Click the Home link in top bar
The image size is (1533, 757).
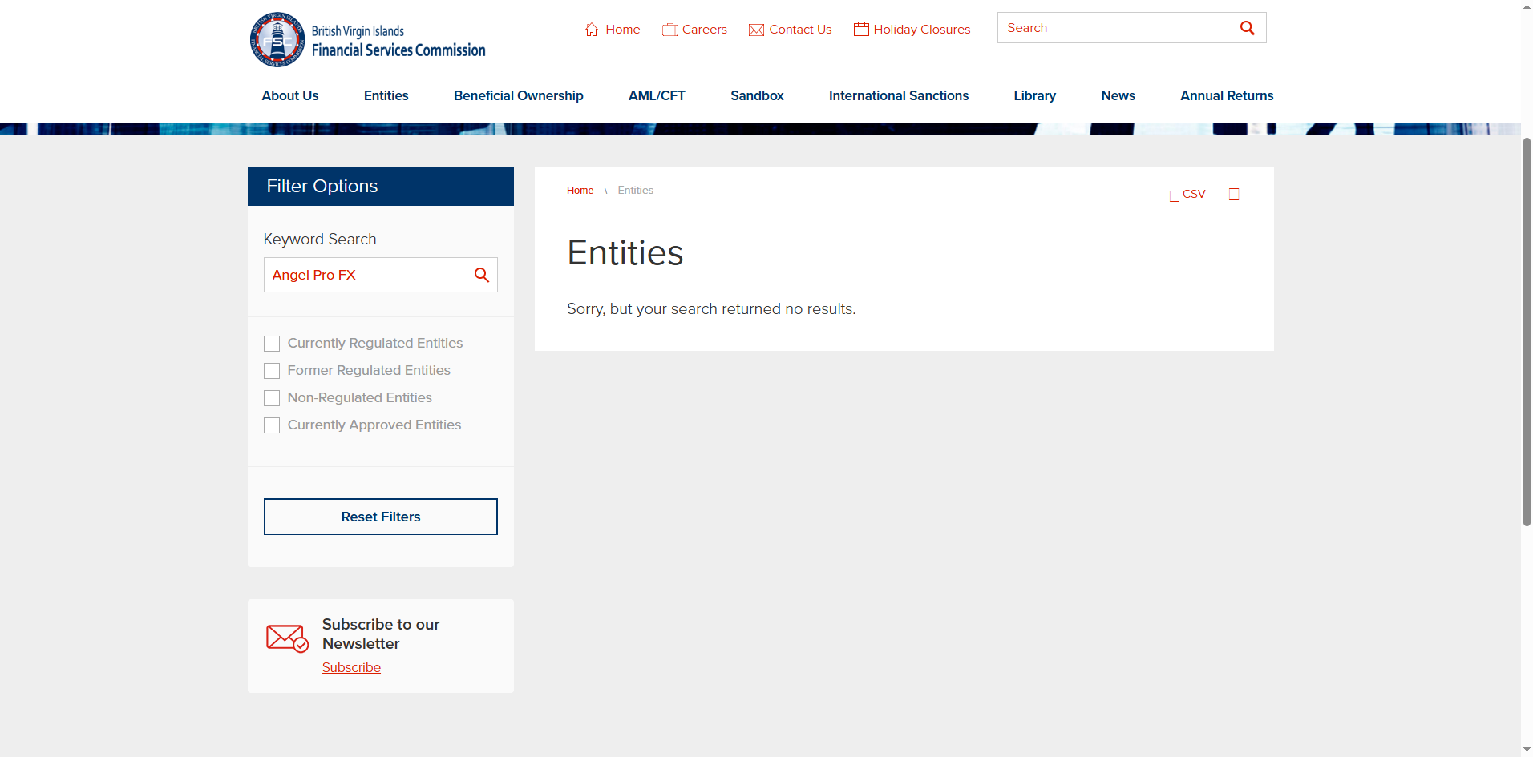[x=623, y=30]
